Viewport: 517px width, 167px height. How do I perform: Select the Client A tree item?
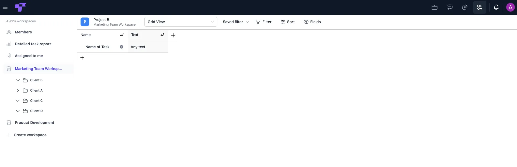(x=36, y=91)
